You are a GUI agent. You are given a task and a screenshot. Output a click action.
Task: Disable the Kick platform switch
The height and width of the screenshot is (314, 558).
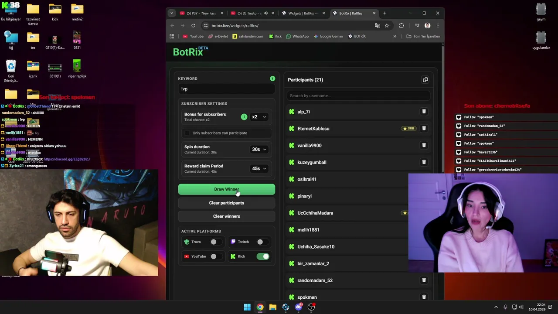(x=263, y=256)
